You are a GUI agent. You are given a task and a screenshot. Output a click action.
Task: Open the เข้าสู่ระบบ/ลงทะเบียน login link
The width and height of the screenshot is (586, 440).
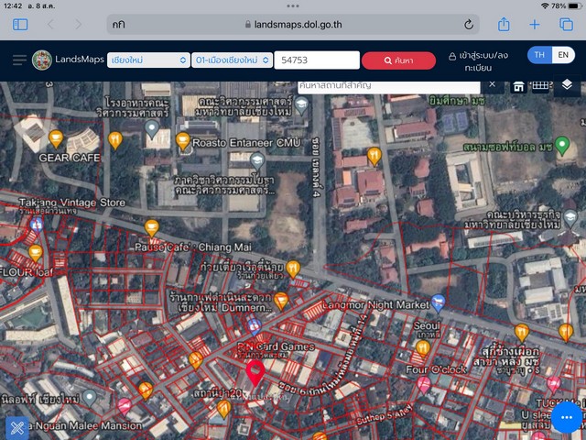(x=478, y=61)
